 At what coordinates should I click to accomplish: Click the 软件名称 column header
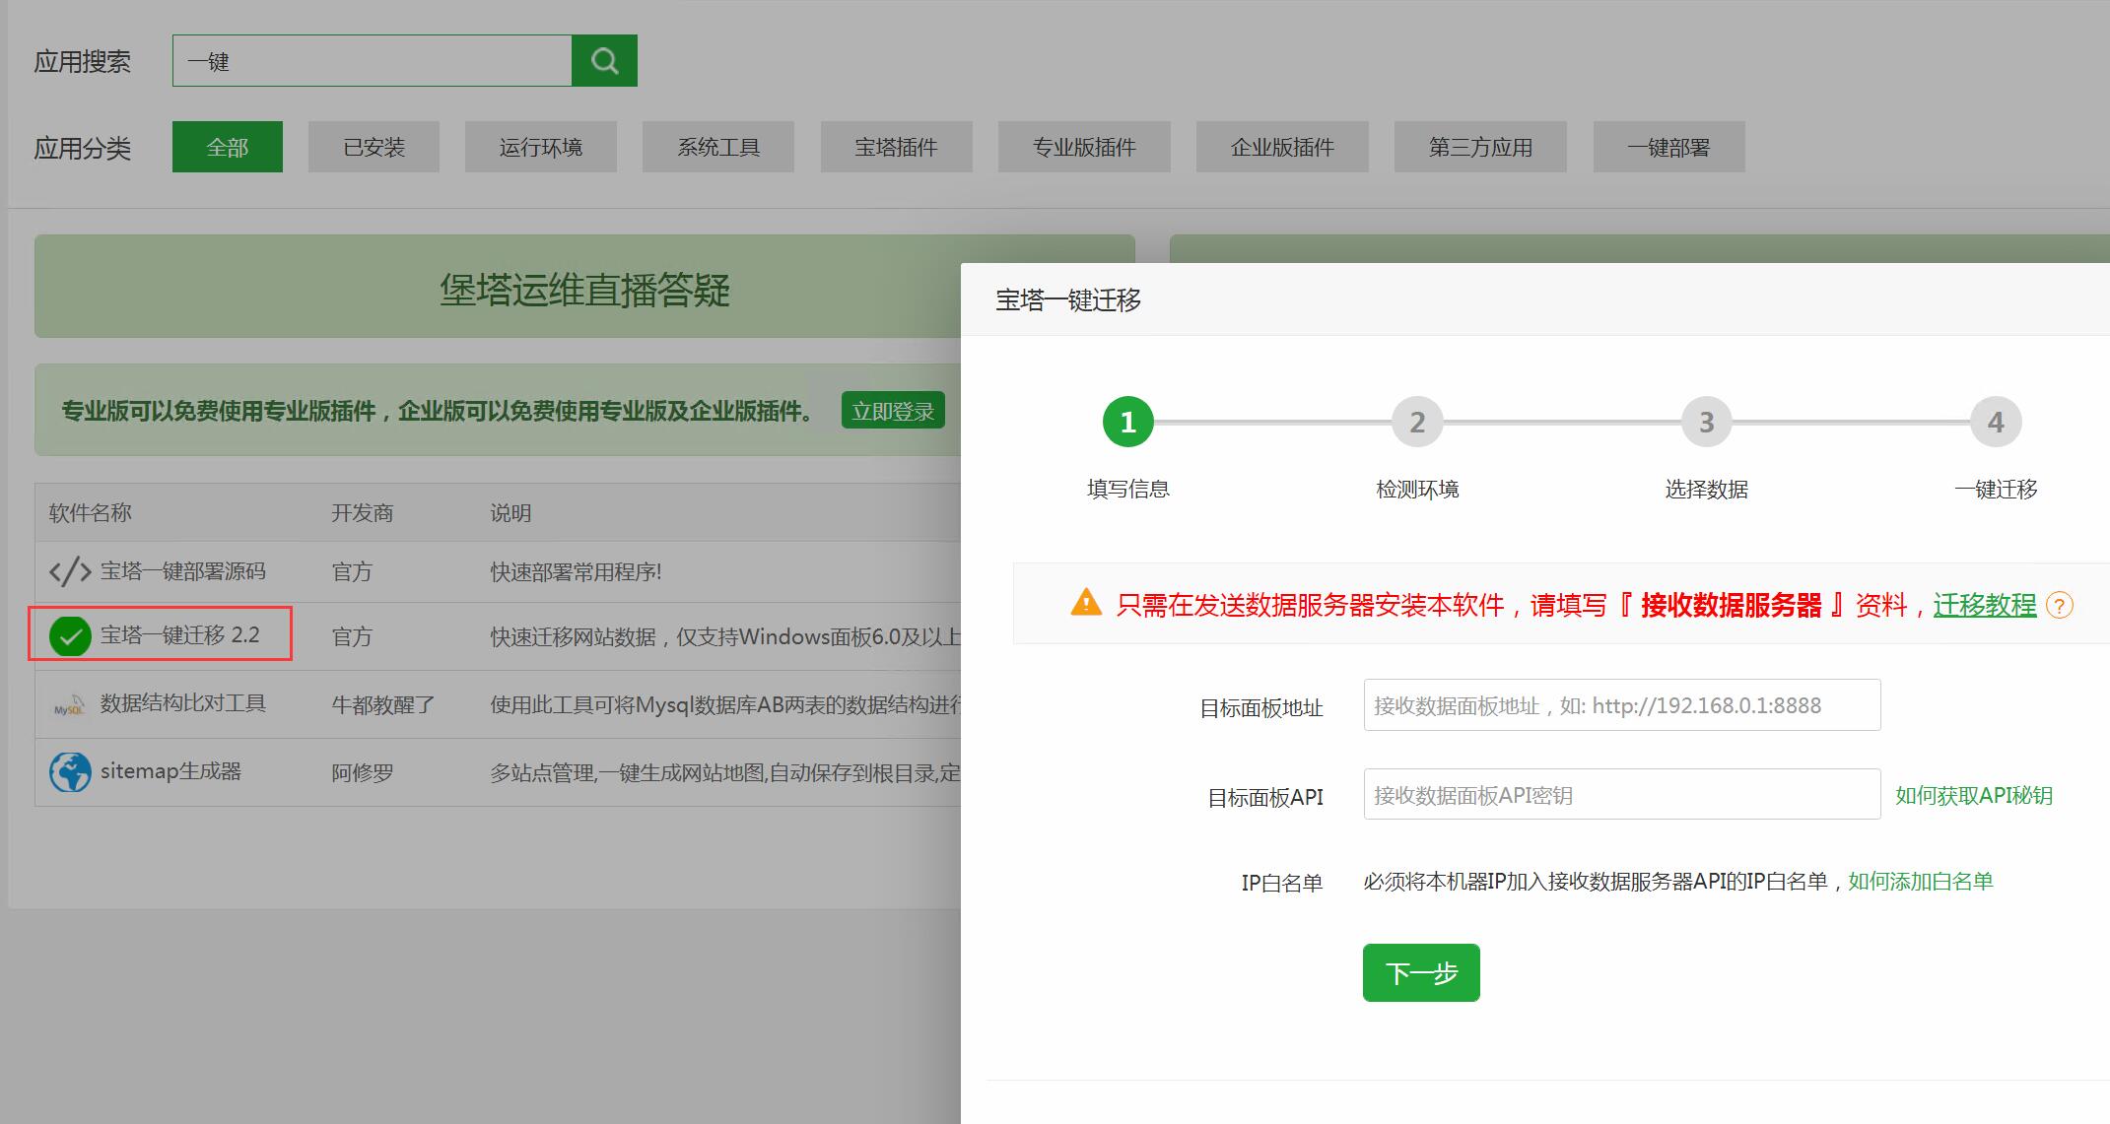coord(91,512)
